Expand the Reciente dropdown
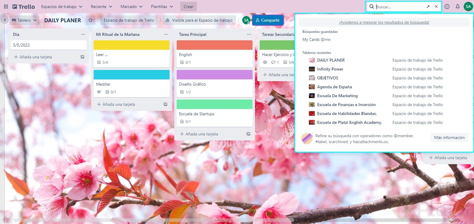Viewport: 474px width, 224px height. (x=101, y=7)
